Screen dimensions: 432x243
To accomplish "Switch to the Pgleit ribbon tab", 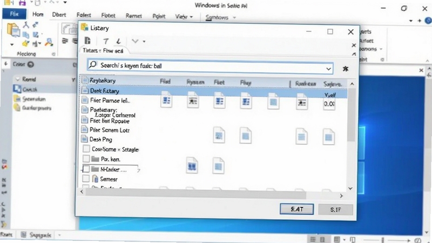I will click(159, 16).
